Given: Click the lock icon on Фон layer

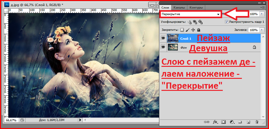Looking at the screenshot, I should [x=255, y=47].
